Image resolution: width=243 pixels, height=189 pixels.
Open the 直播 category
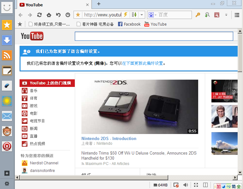(30, 136)
